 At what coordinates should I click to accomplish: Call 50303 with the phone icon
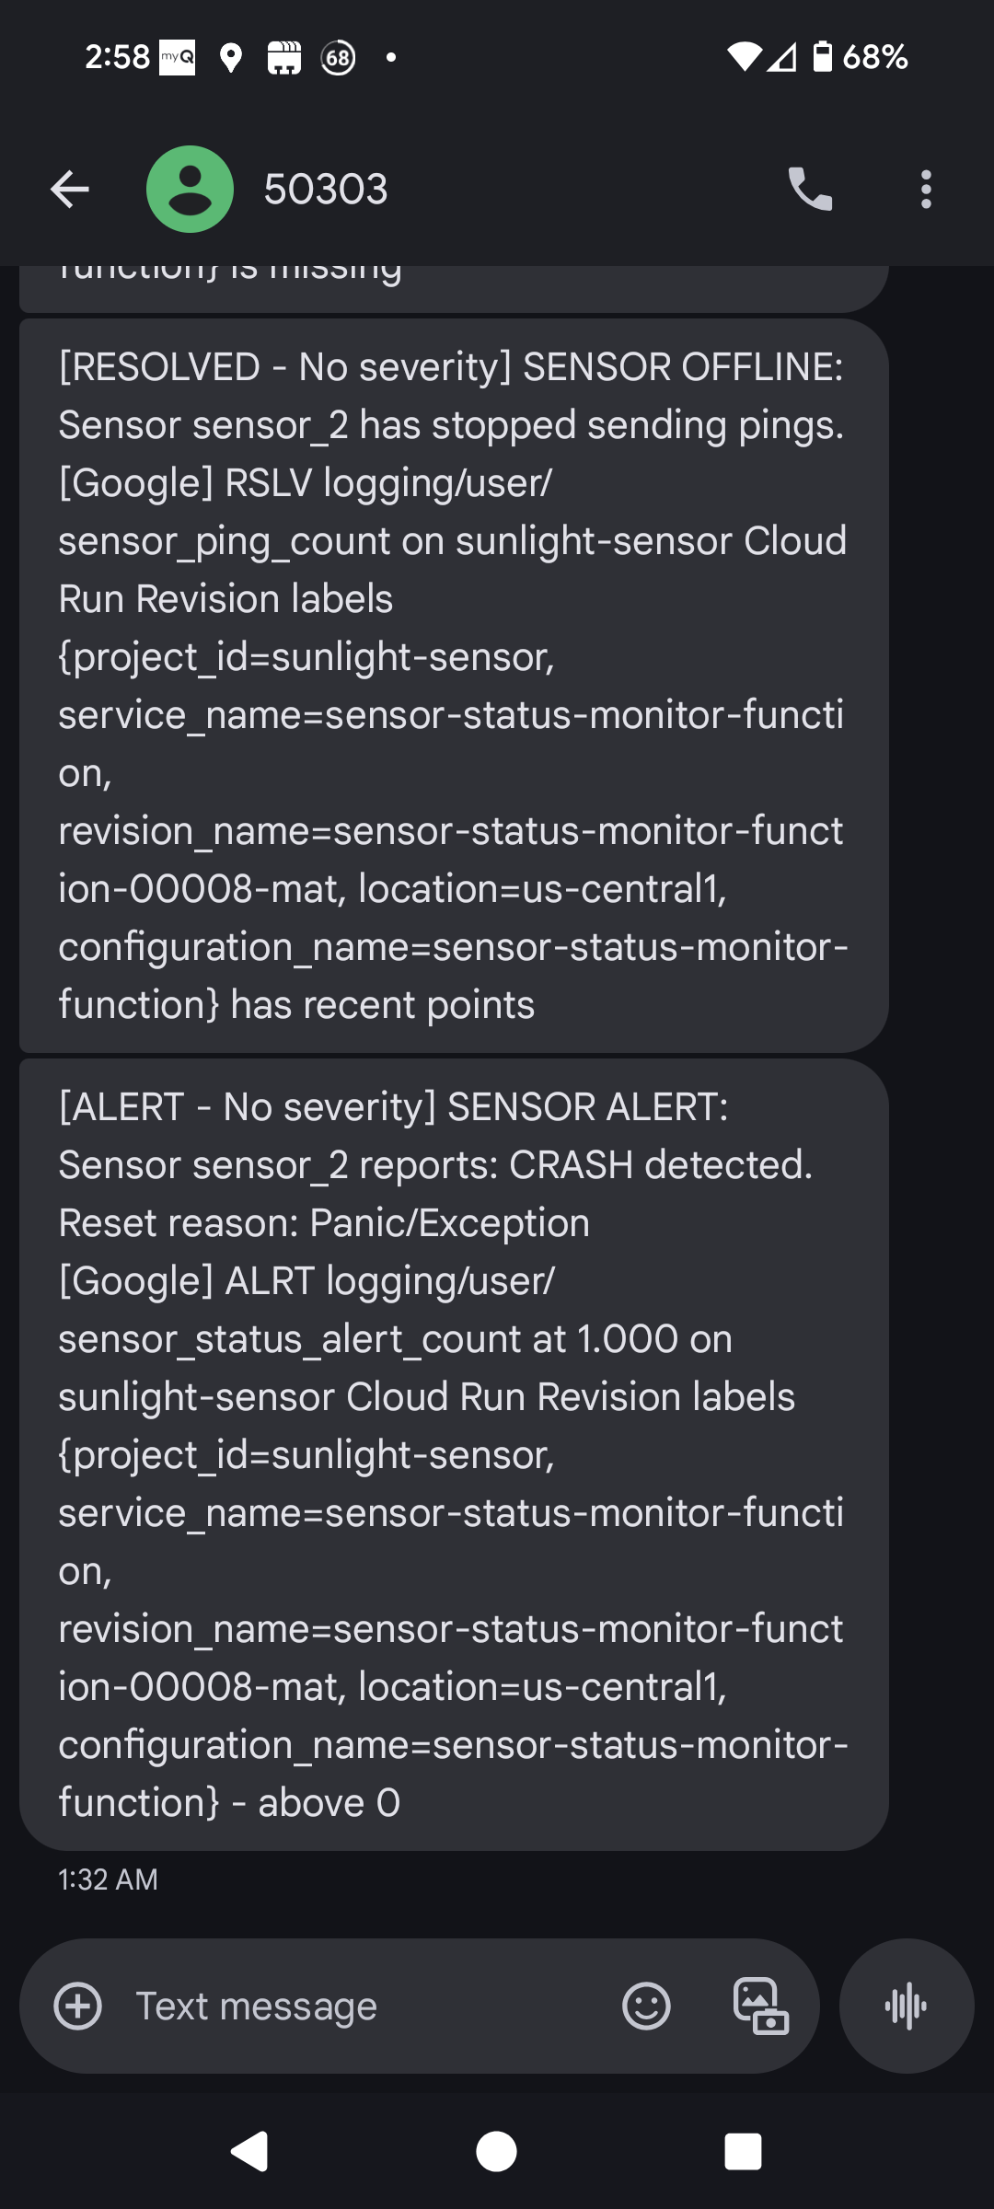pos(810,190)
